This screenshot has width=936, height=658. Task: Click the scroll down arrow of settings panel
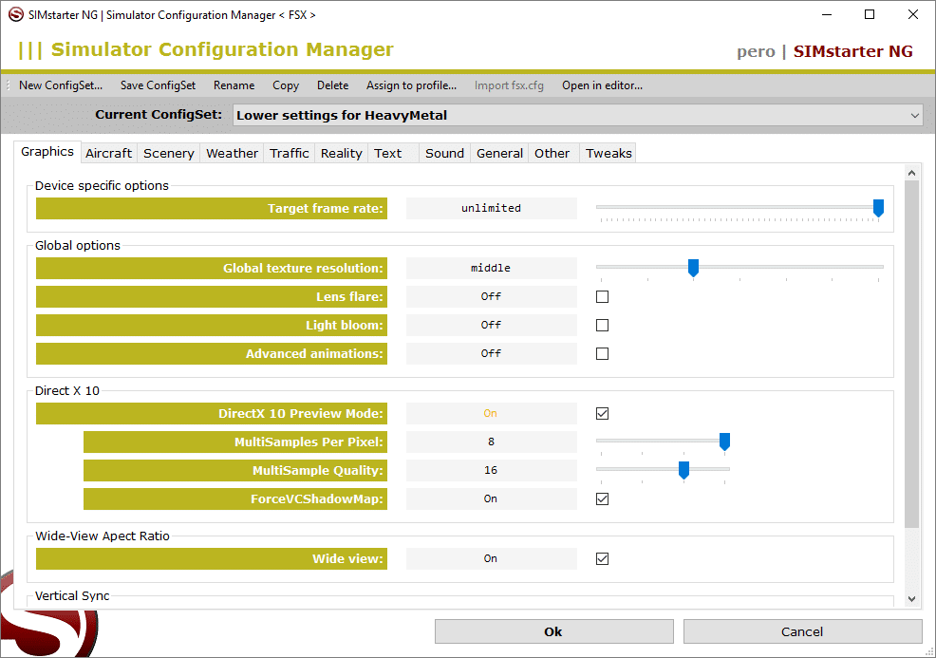pos(911,599)
